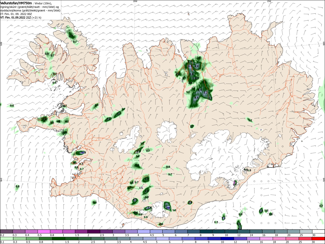Click the 4.4 precipitation value on the map
This screenshot has height=244, width=325.
[197, 66]
